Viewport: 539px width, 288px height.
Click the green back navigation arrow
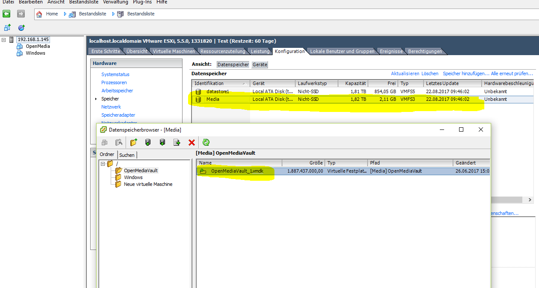tap(6, 14)
